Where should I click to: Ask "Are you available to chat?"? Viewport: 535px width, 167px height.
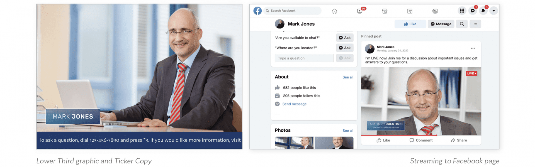(x=345, y=38)
